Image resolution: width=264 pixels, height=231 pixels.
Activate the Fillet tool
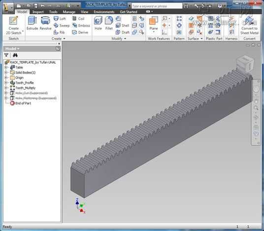click(x=109, y=23)
